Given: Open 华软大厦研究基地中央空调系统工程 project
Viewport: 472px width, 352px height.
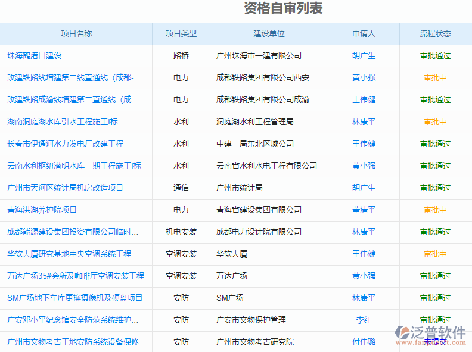Looking at the screenshot, I should pos(69,254).
